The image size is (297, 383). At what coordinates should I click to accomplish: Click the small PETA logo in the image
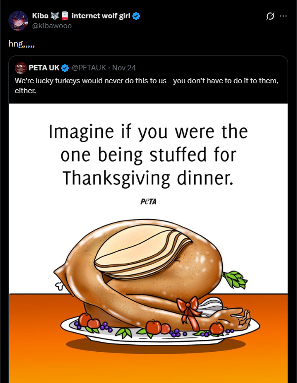(x=149, y=202)
